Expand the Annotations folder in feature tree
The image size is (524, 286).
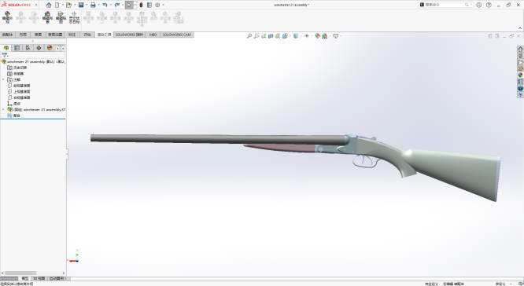(3, 79)
